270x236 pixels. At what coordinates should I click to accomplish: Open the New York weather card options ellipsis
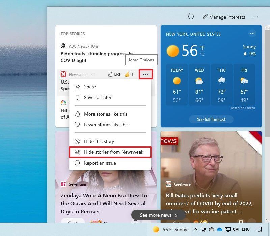click(x=252, y=33)
